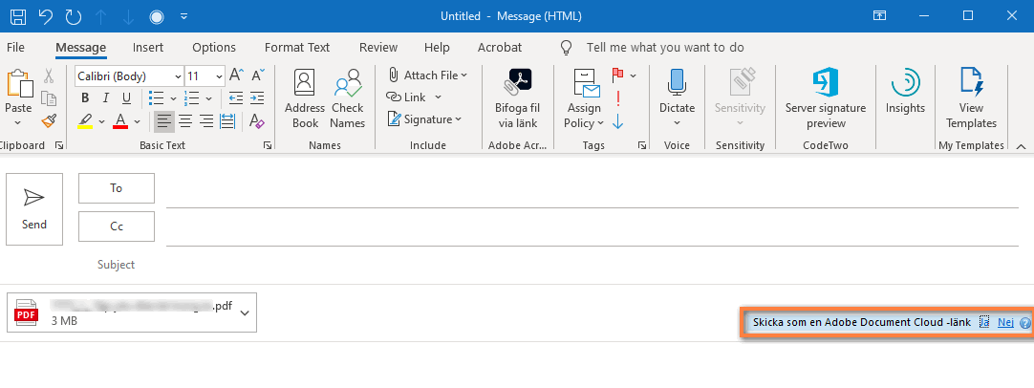Apply the red font color
The image size is (1034, 388).
pos(120,121)
